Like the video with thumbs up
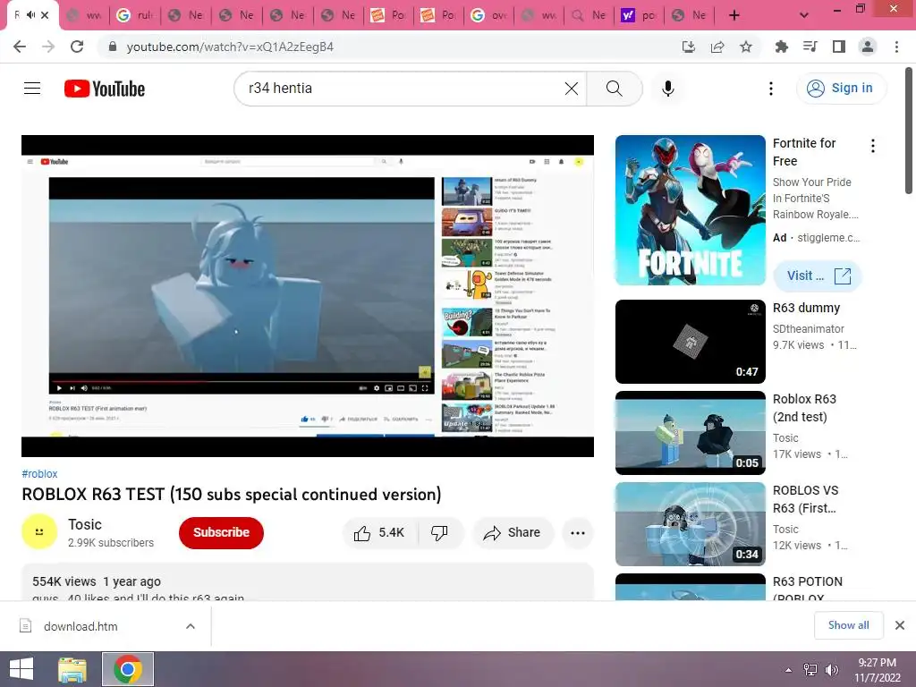 pos(379,532)
